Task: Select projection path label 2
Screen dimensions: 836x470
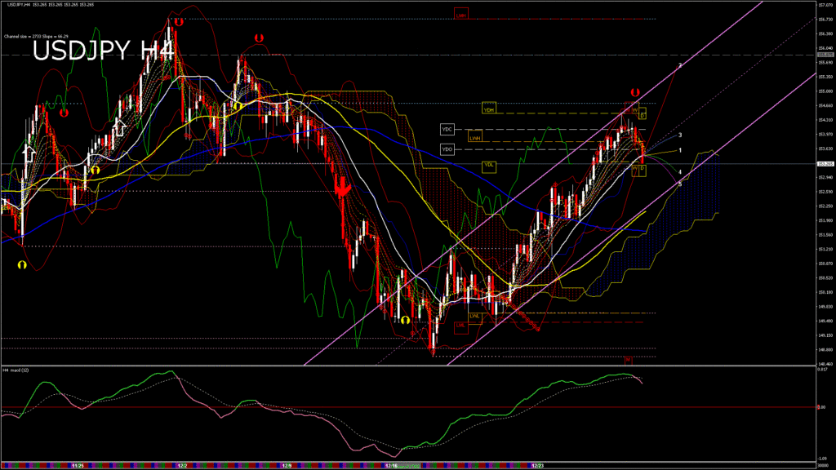Action: tap(680, 65)
